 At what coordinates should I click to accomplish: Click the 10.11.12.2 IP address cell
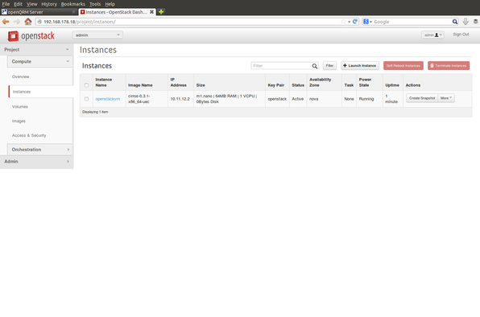tap(180, 99)
